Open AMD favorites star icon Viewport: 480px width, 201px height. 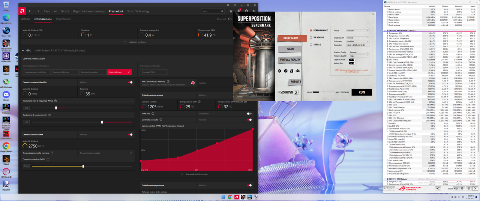tap(231, 11)
